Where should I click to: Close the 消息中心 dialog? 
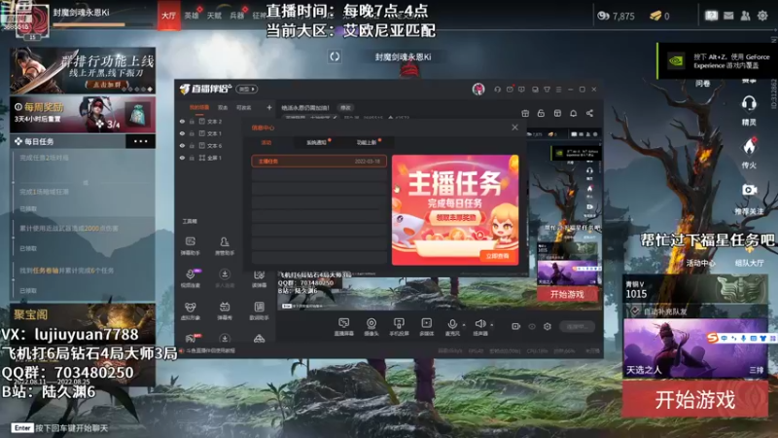[514, 128]
